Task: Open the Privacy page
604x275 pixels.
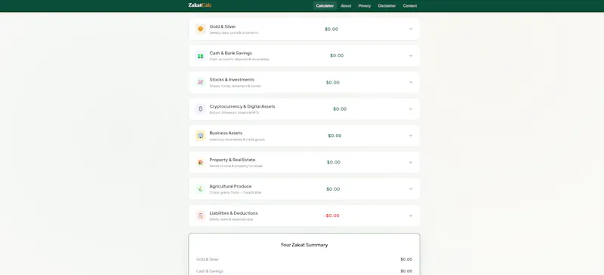Action: coord(365,6)
